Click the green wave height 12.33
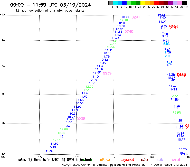This screenshot has width=190, height=167. coord(174,96)
